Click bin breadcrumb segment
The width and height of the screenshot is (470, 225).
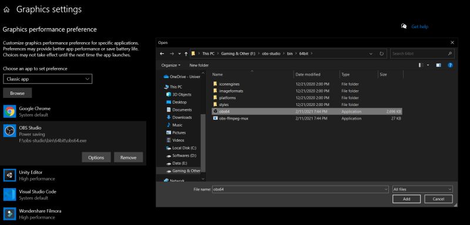[x=290, y=54]
